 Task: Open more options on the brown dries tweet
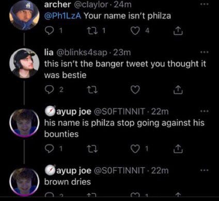click(205, 170)
